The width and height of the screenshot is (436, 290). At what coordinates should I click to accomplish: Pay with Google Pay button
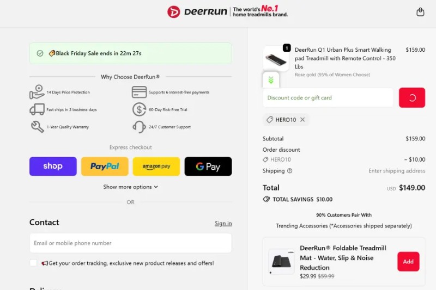(208, 166)
